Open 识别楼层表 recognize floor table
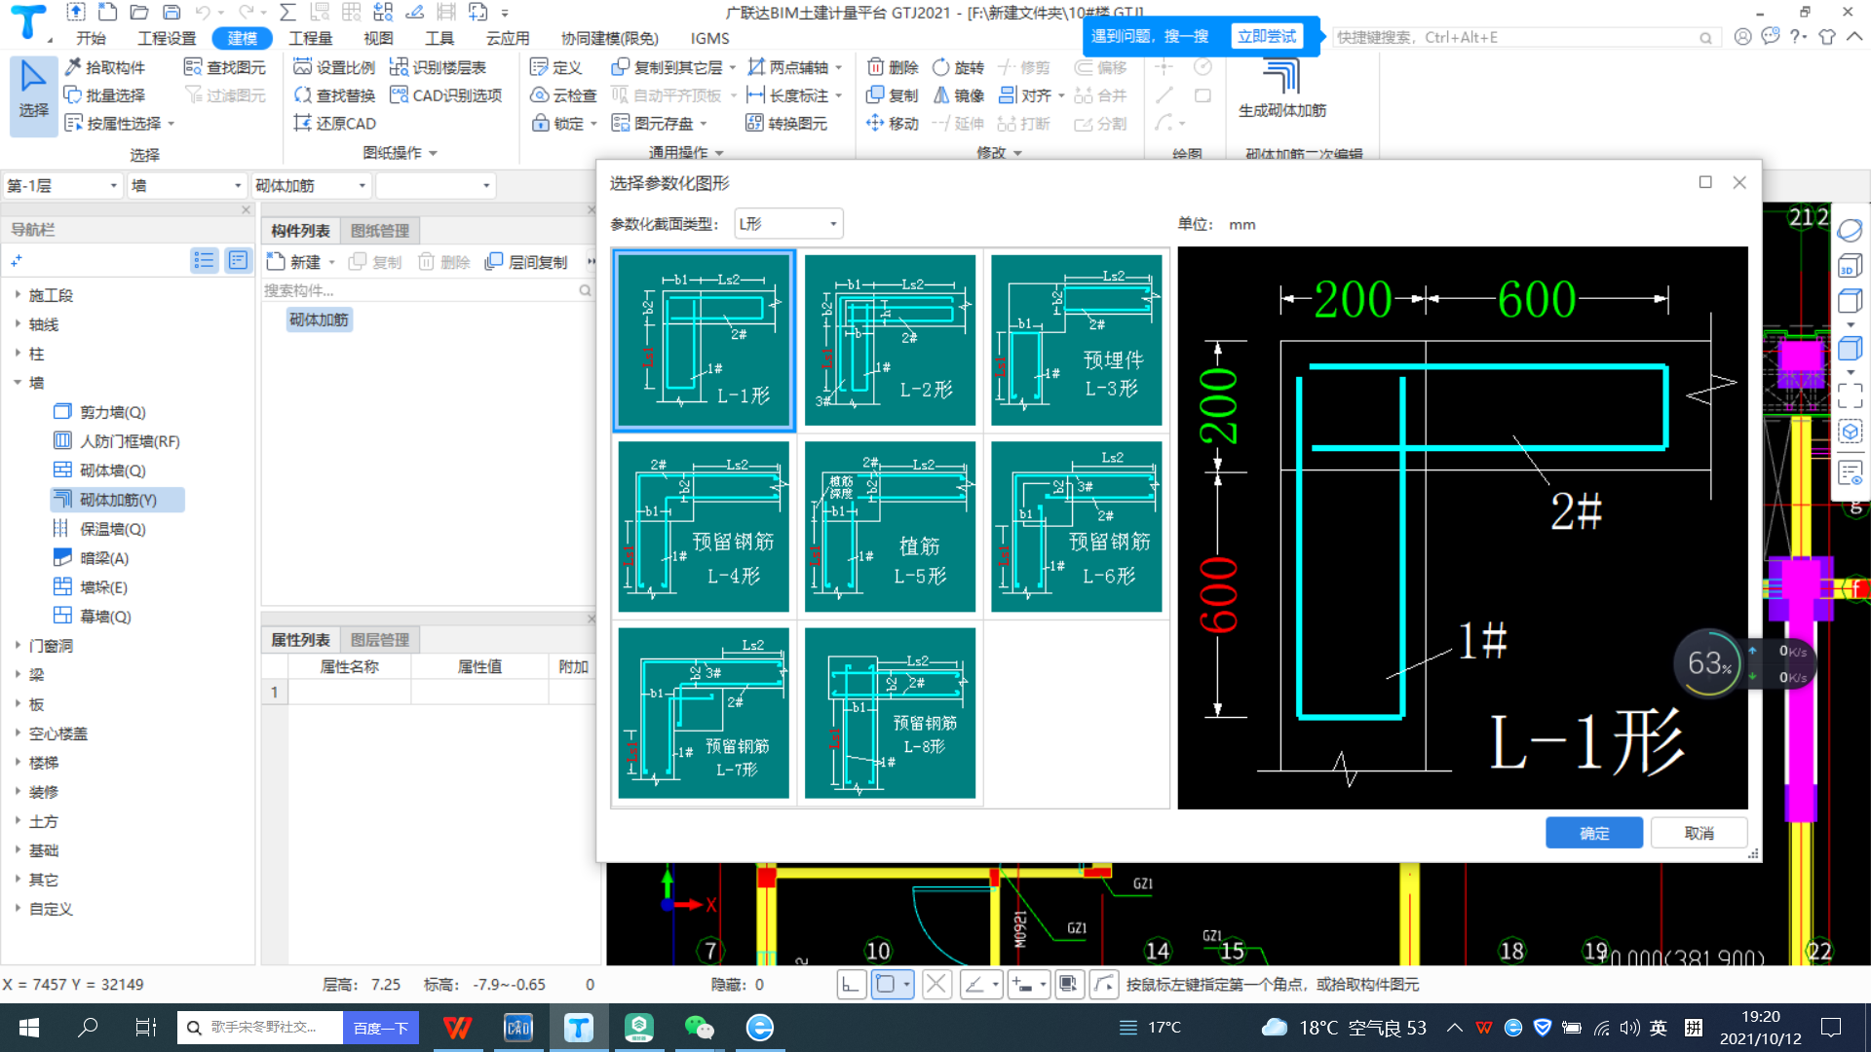Screen dimensions: 1871x1052 point(438,67)
